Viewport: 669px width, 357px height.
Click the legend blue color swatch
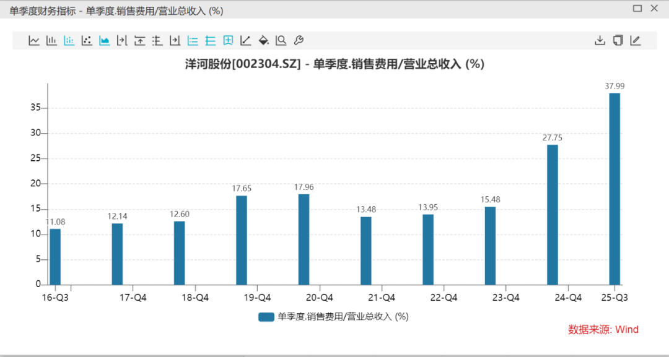pyautogui.click(x=266, y=317)
